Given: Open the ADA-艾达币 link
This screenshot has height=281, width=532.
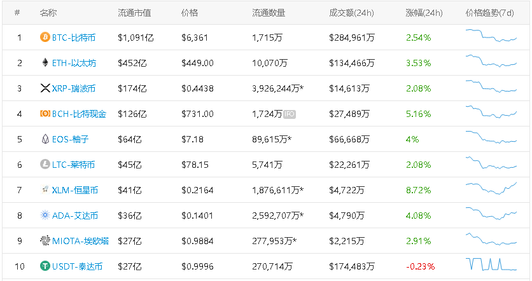Looking at the screenshot, I should [75, 216].
